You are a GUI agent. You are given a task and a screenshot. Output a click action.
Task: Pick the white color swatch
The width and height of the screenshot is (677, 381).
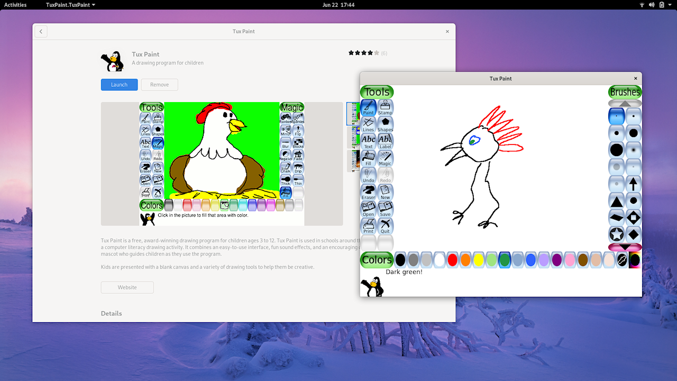pyautogui.click(x=440, y=260)
